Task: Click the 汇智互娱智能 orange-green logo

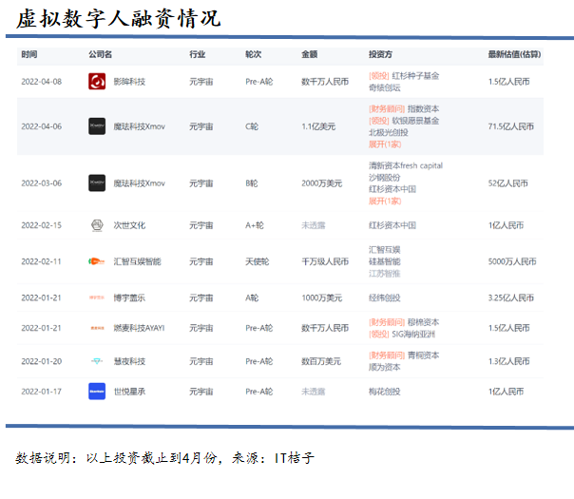Action: [x=97, y=261]
